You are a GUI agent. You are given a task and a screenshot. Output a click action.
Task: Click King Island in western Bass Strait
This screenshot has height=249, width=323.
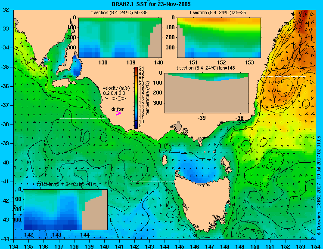coord(164,160)
